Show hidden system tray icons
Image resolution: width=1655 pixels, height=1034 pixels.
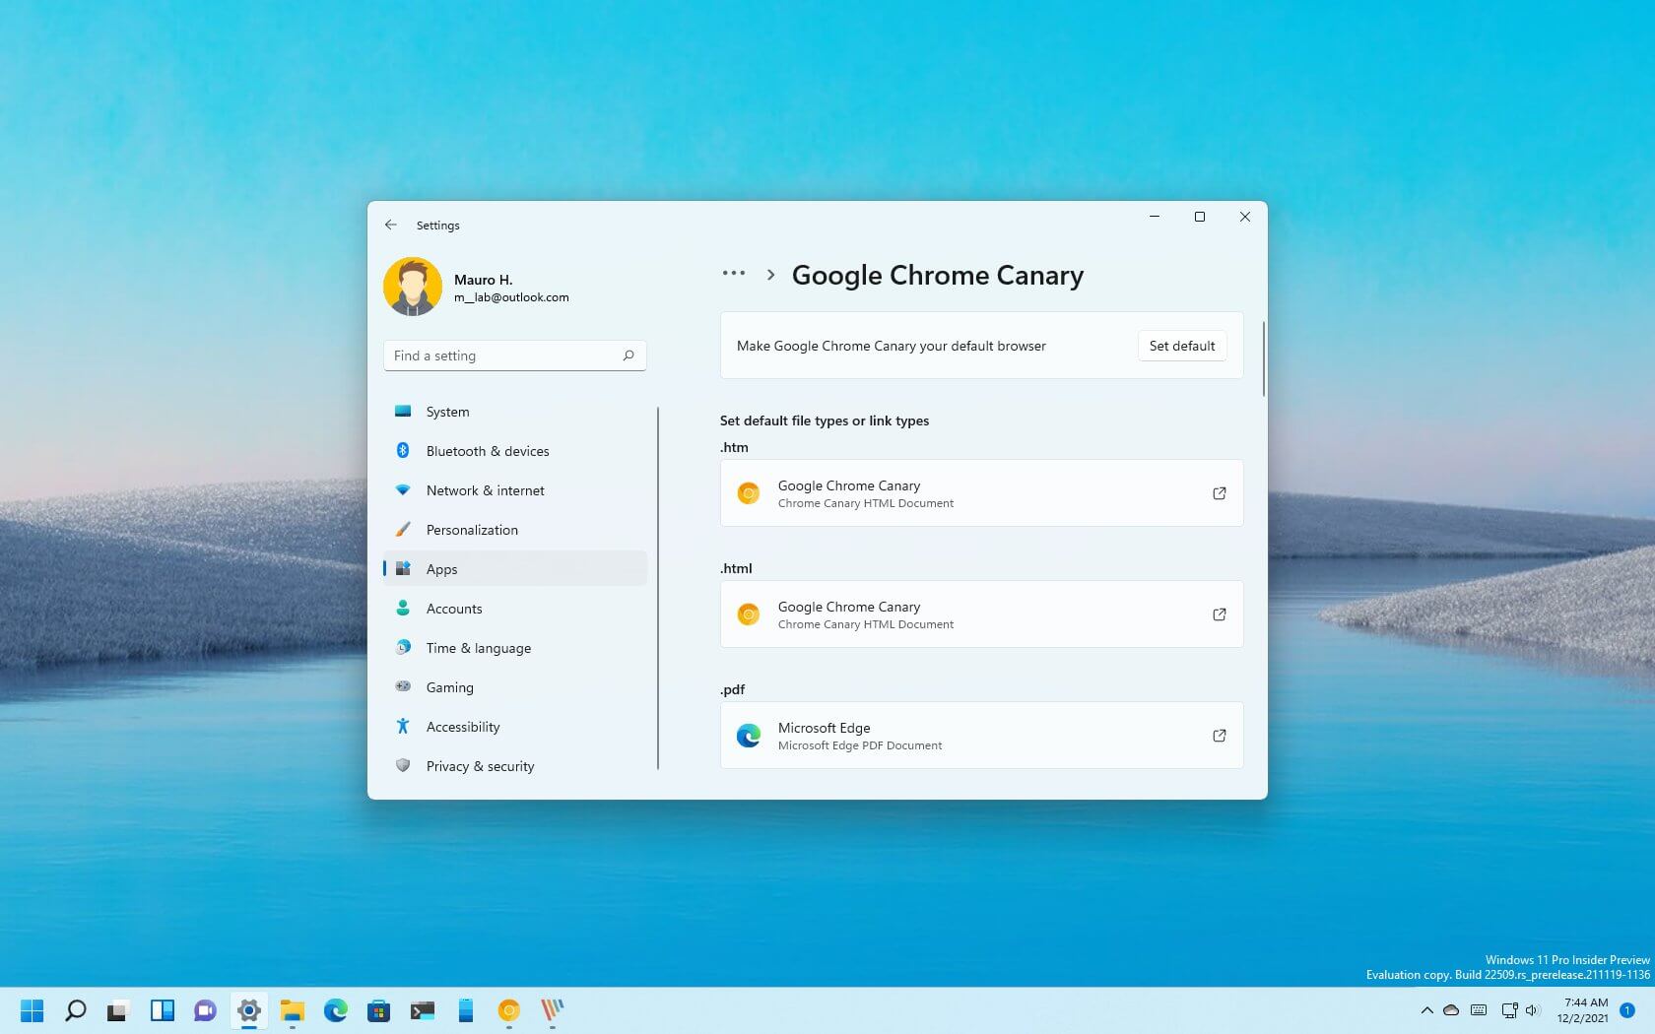[x=1426, y=1010]
